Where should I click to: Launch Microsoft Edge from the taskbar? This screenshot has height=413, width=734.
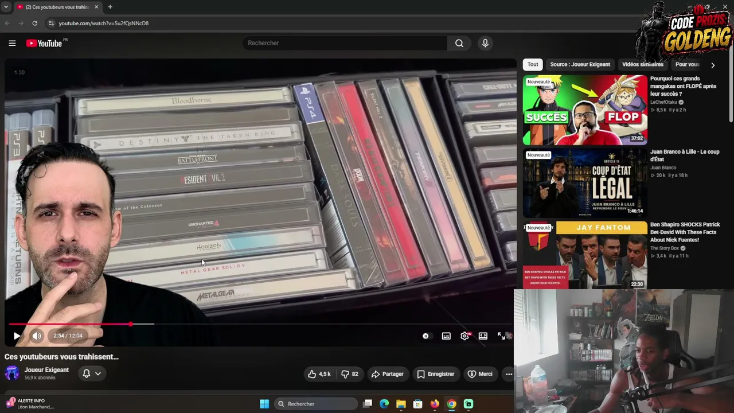click(x=384, y=404)
